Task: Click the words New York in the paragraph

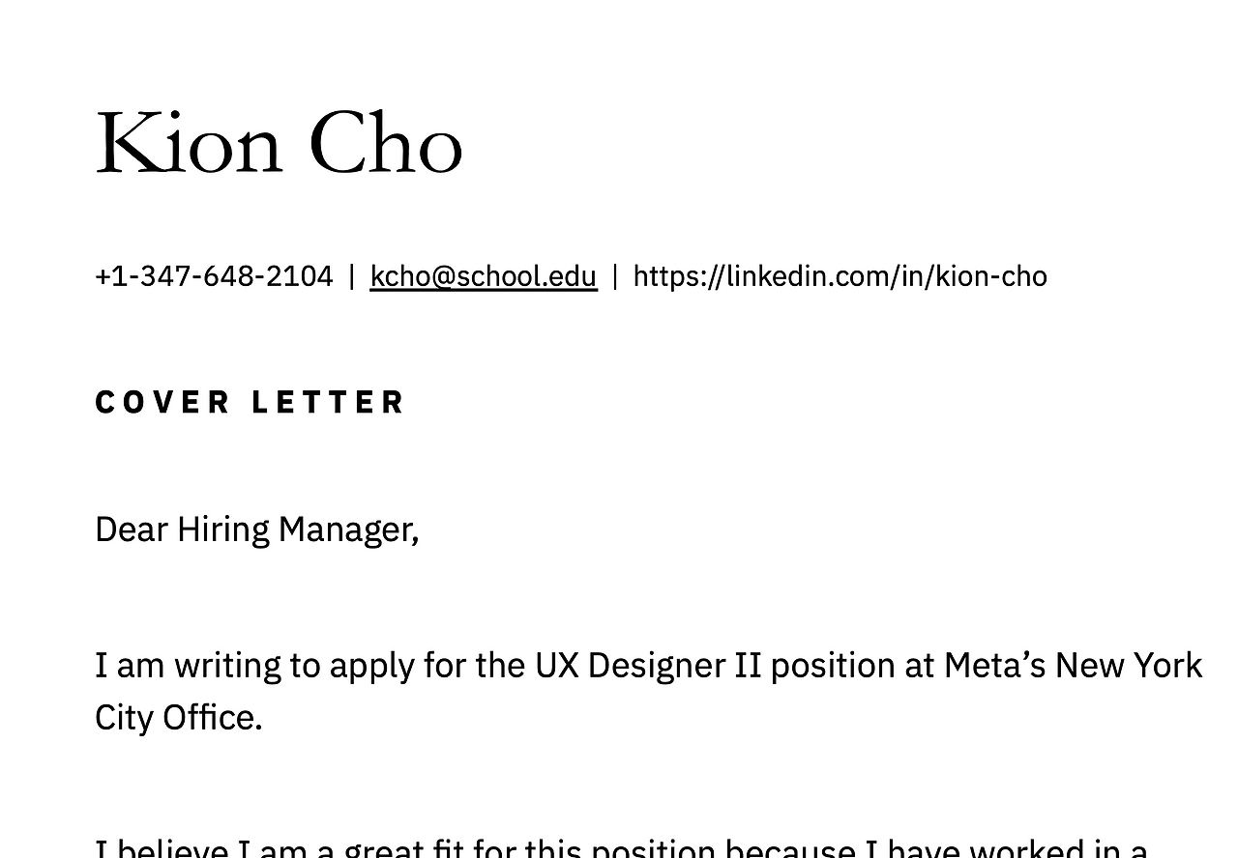Action: (1129, 666)
